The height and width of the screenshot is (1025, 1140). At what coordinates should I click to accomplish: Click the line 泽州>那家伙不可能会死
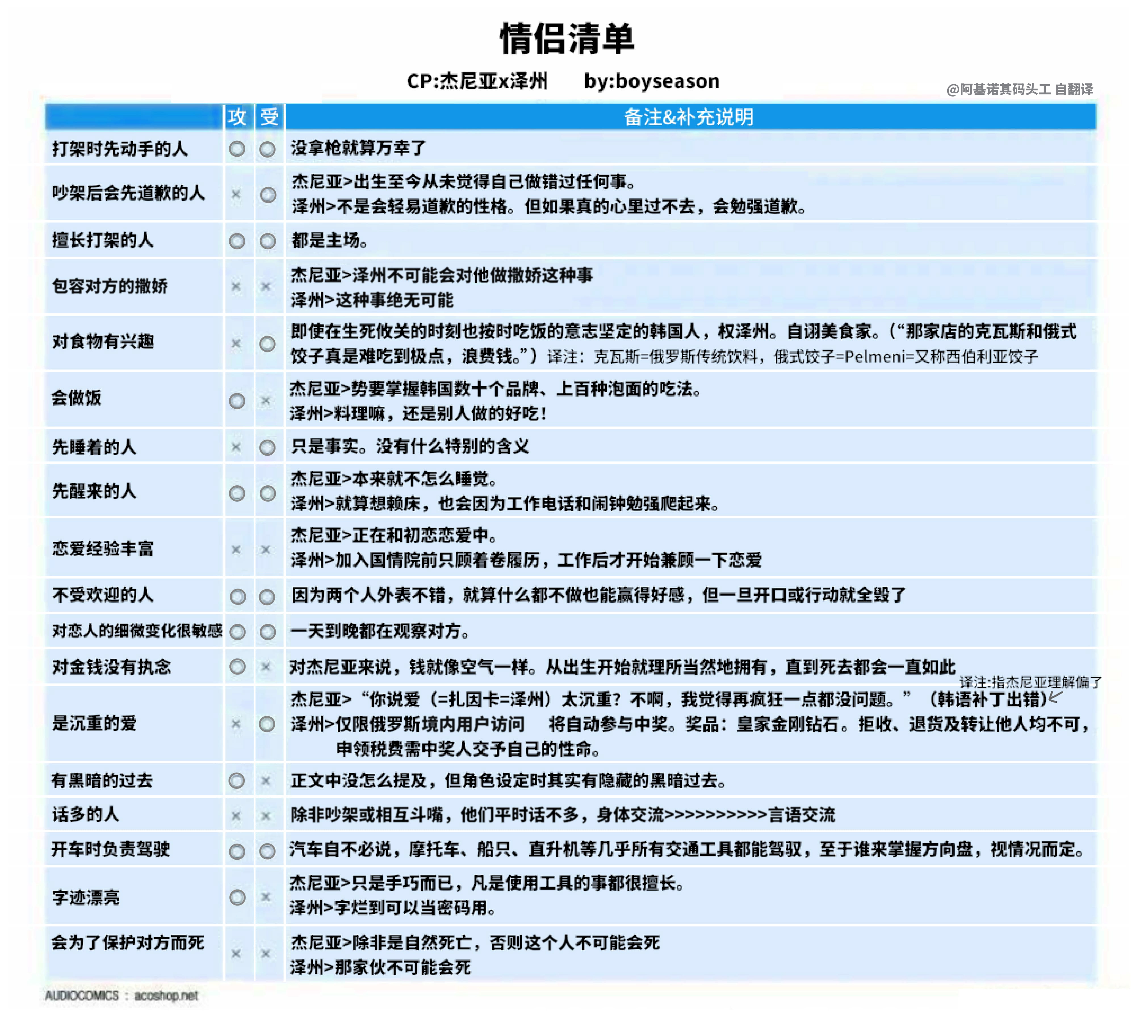pos(380,968)
